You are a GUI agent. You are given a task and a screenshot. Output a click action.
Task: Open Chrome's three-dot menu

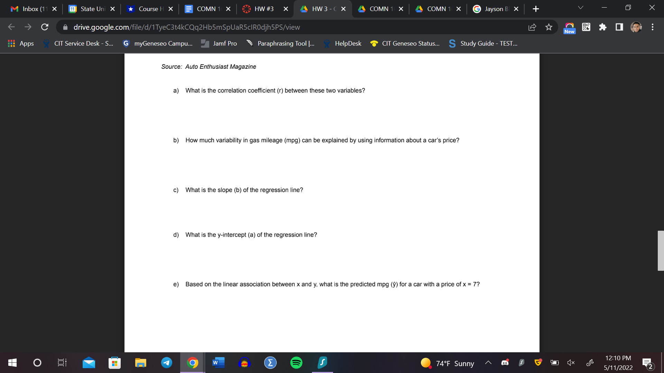pyautogui.click(x=653, y=27)
